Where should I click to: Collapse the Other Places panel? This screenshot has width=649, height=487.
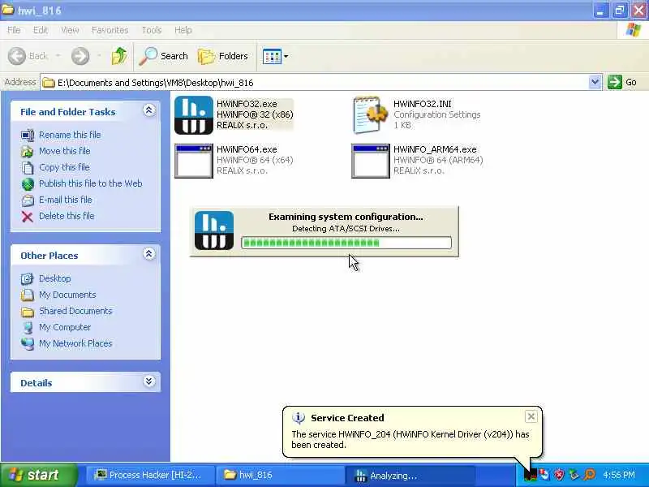(x=149, y=254)
